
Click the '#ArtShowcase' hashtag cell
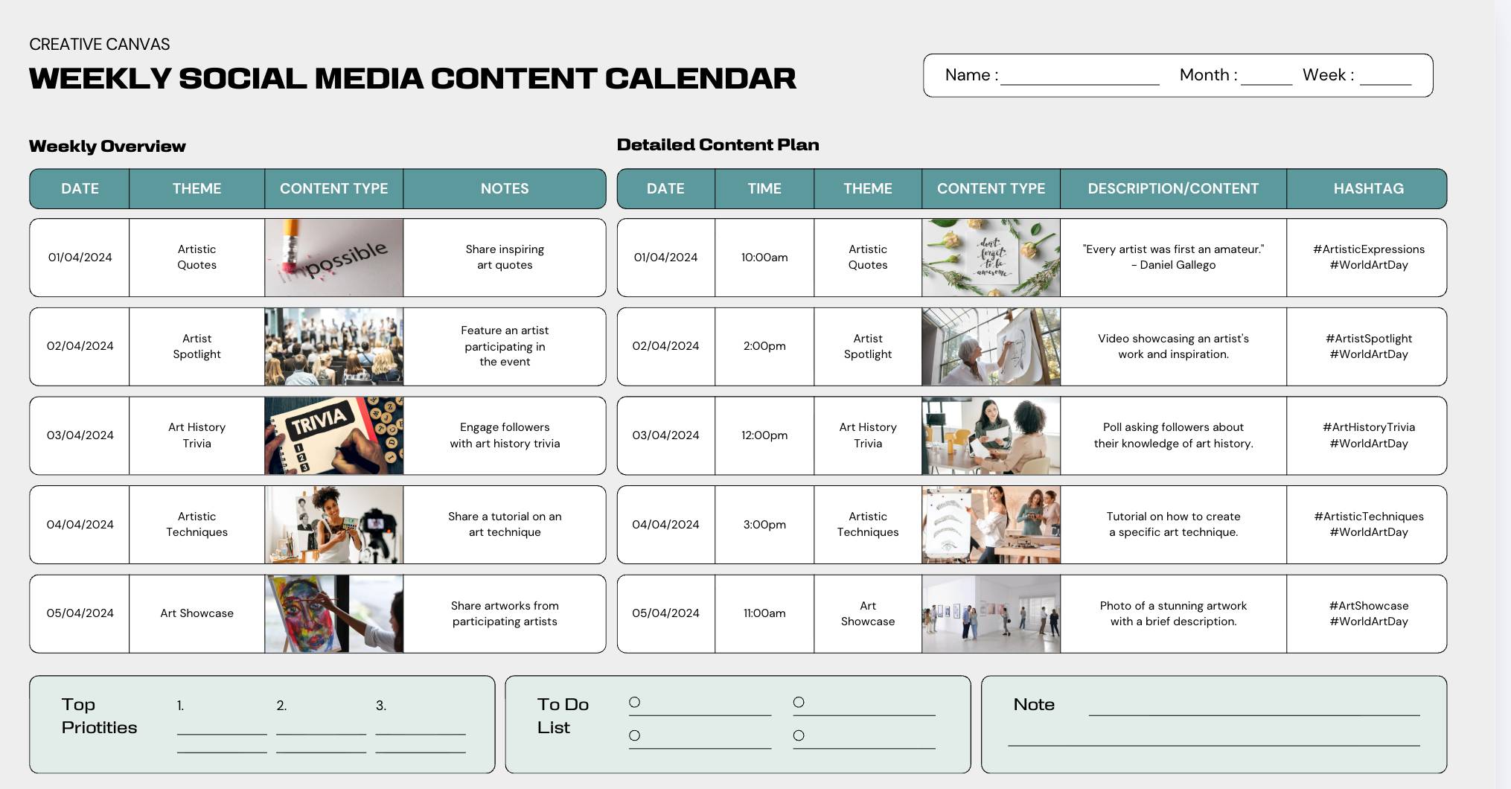click(x=1368, y=613)
